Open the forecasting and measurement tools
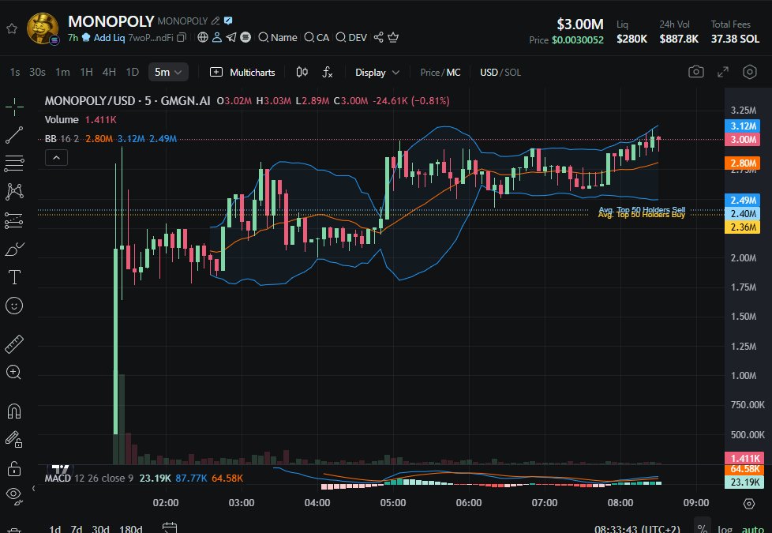 (x=14, y=220)
